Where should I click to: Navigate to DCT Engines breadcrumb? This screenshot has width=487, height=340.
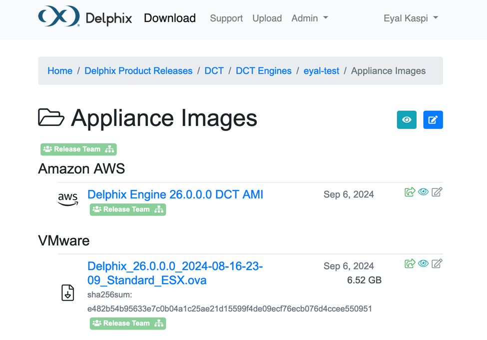(263, 71)
